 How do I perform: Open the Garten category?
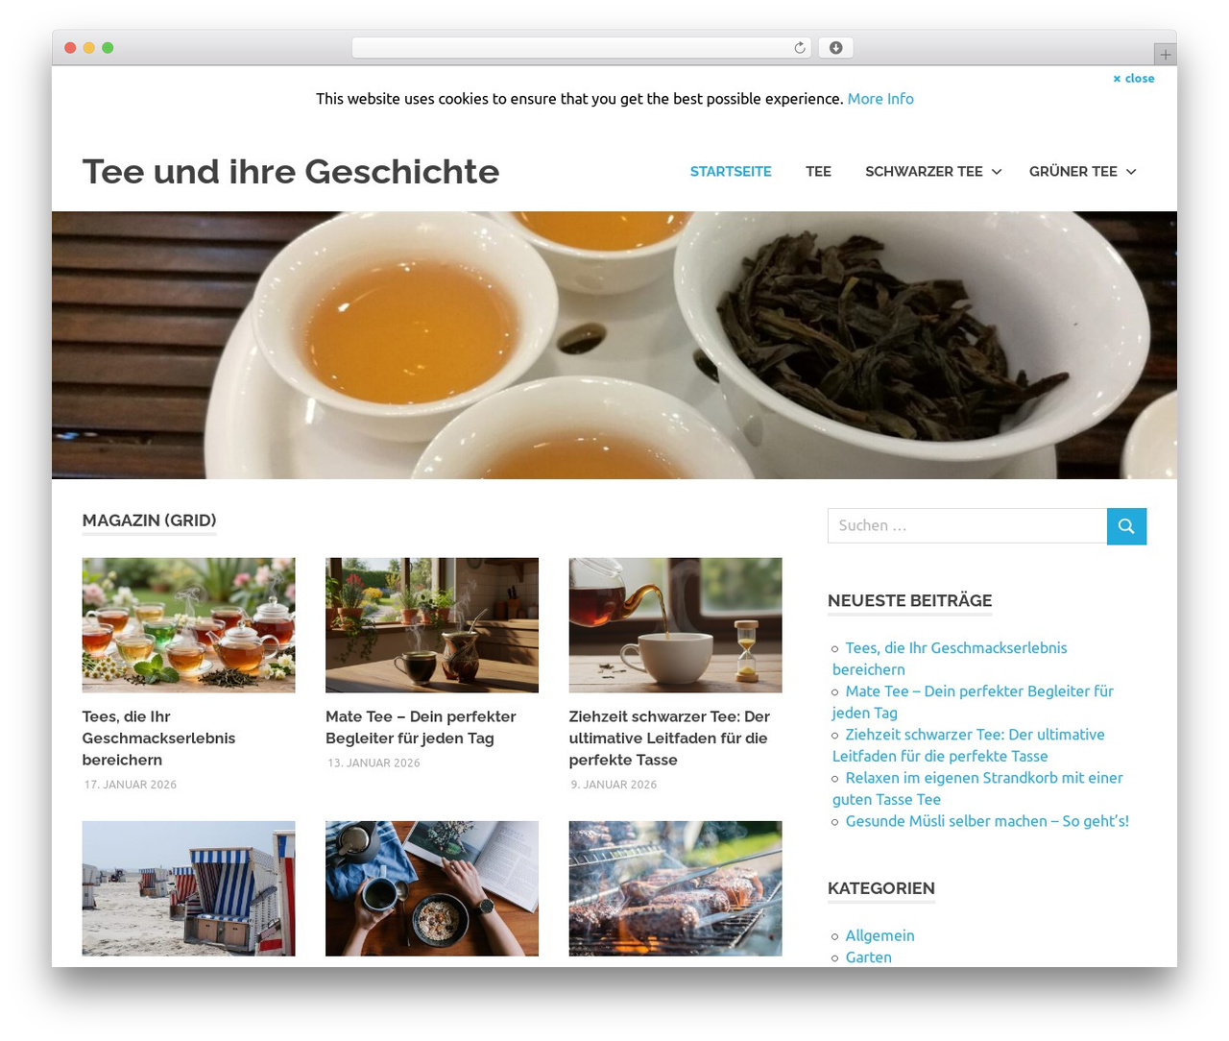(x=868, y=957)
